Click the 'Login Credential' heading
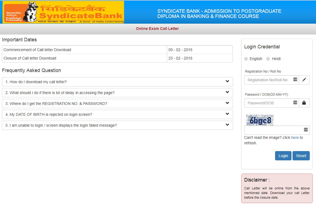The image size is (316, 206). (262, 47)
